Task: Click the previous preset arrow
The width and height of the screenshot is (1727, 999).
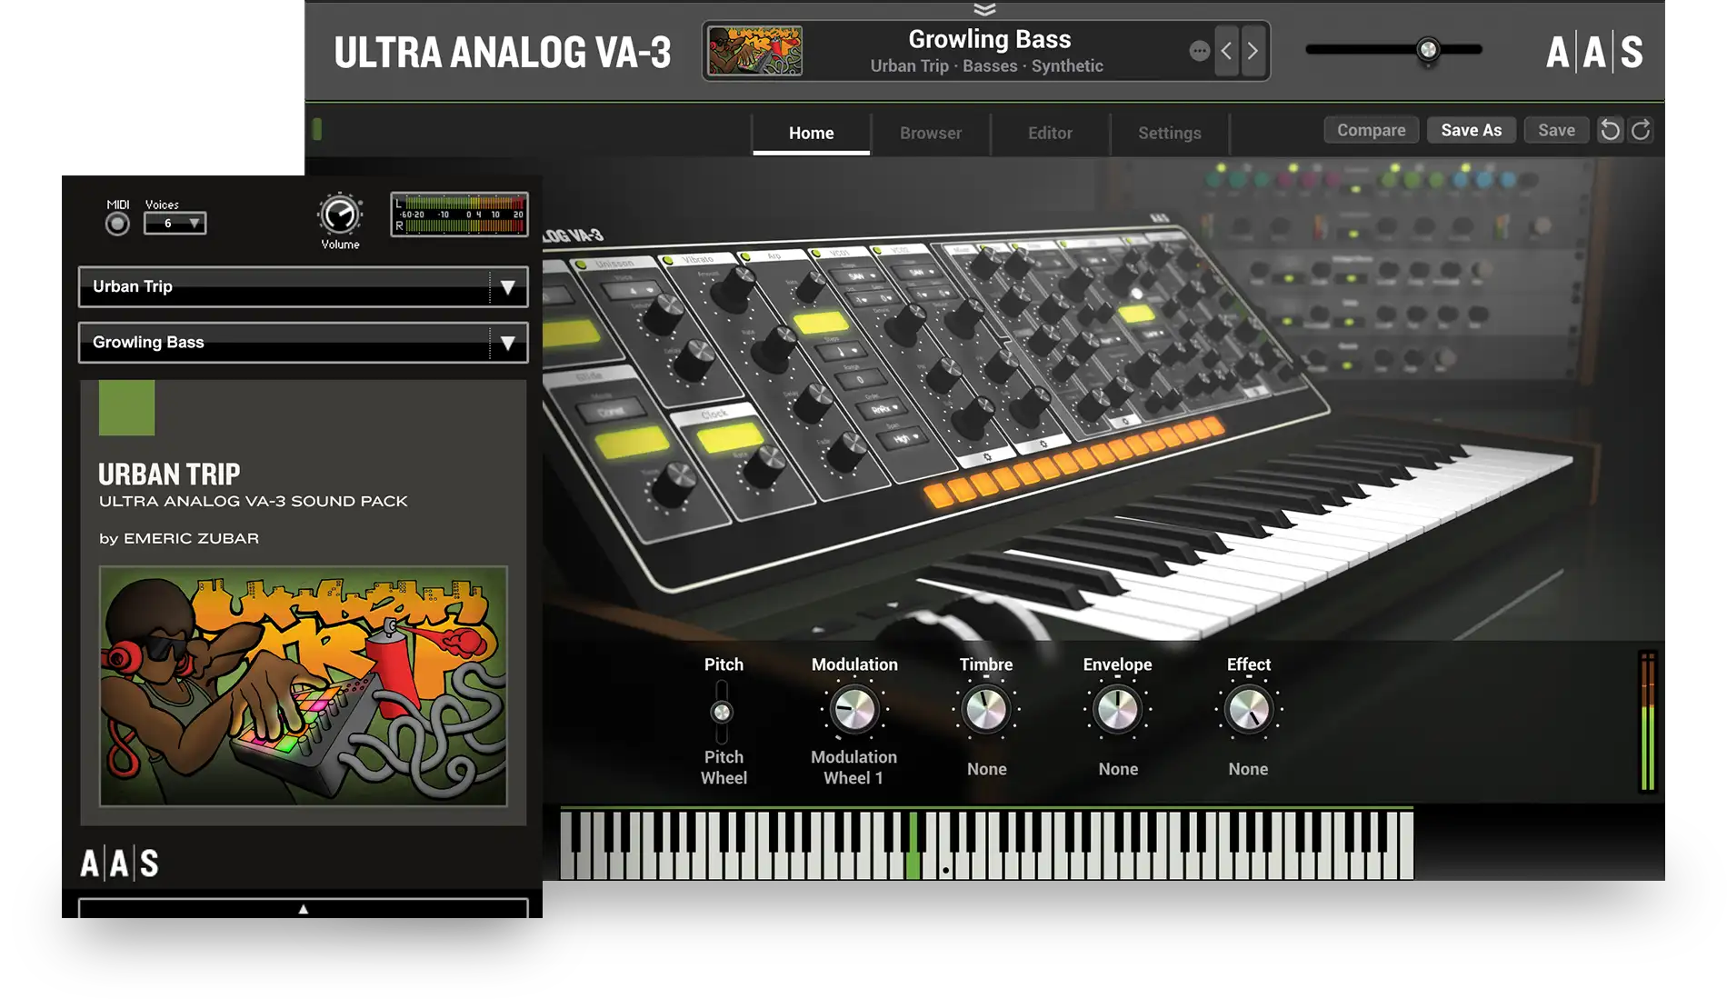Action: click(x=1226, y=51)
